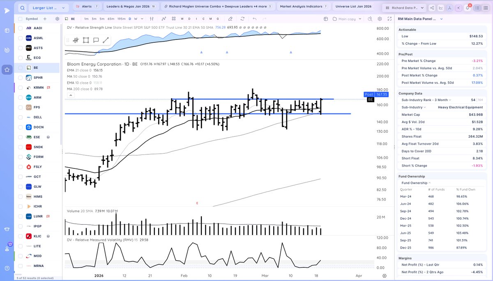Image resolution: width=493 pixels, height=281 pixels.
Task: Collapse the indicator legend chevron
Action: [70, 95]
